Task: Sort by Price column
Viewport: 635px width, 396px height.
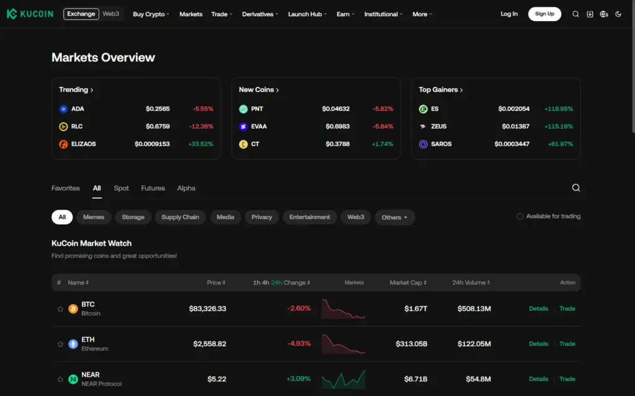Action: coord(216,282)
